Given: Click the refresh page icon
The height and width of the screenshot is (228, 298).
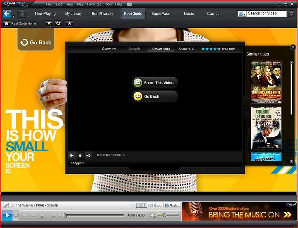Looking at the screenshot, I should [x=58, y=24].
